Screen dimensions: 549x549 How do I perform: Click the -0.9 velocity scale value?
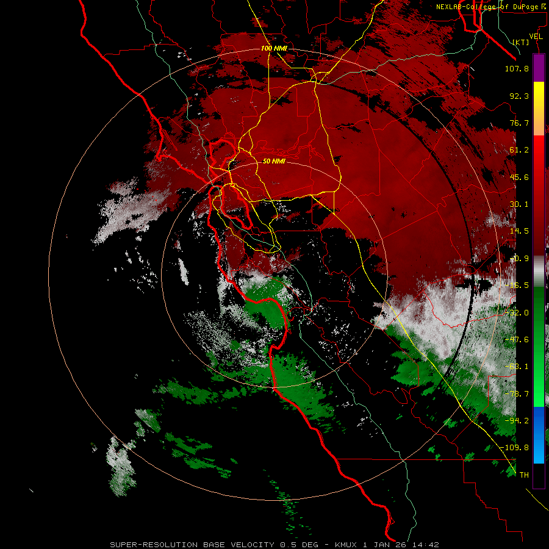point(519,259)
